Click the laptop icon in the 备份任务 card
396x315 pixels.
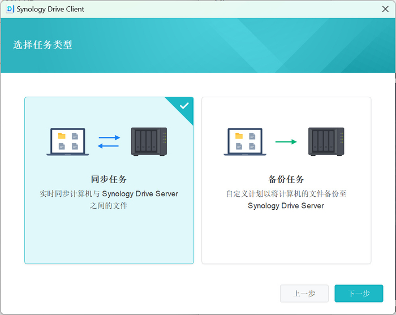pos(245,142)
